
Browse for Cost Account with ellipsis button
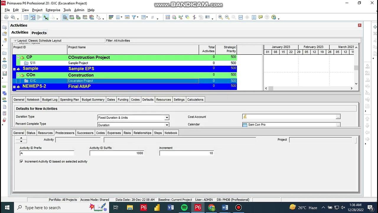[338, 117]
